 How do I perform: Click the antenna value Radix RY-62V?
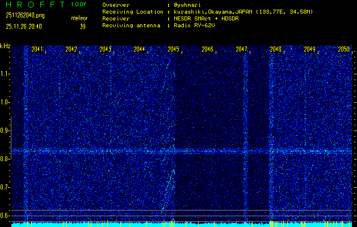pyautogui.click(x=195, y=26)
